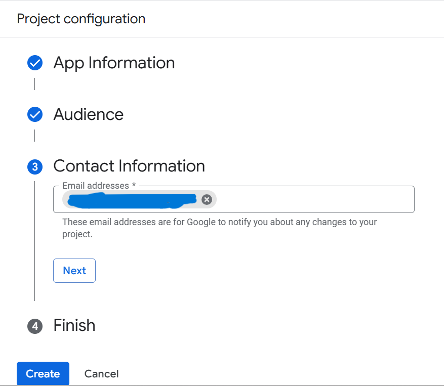Viewport: 444px width, 386px height.
Task: Remove the email chip using its X icon
Action: (207, 199)
